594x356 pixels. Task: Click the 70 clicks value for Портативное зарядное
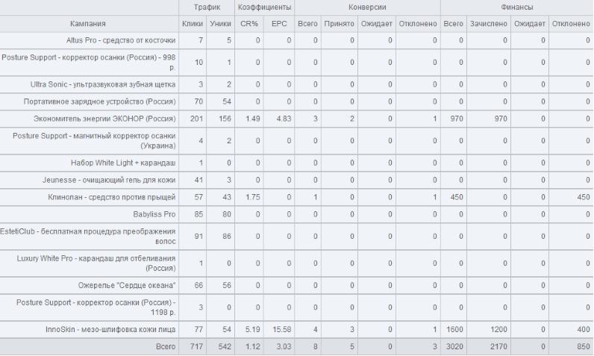198,102
